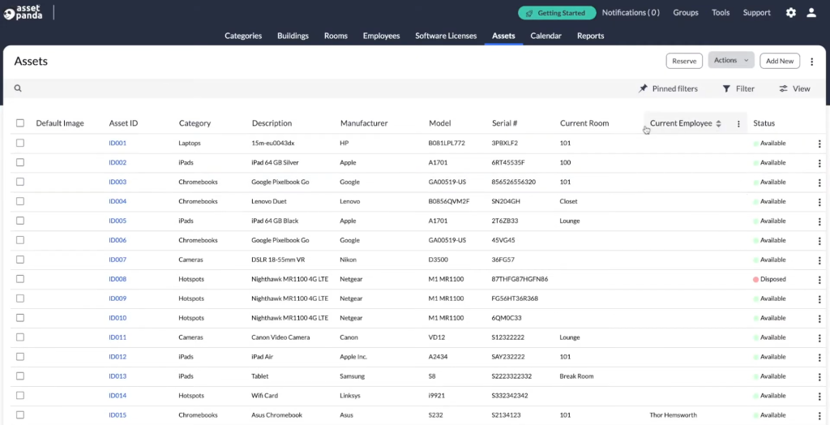The width and height of the screenshot is (830, 425).
Task: Open asset link ID014
Action: coord(118,395)
